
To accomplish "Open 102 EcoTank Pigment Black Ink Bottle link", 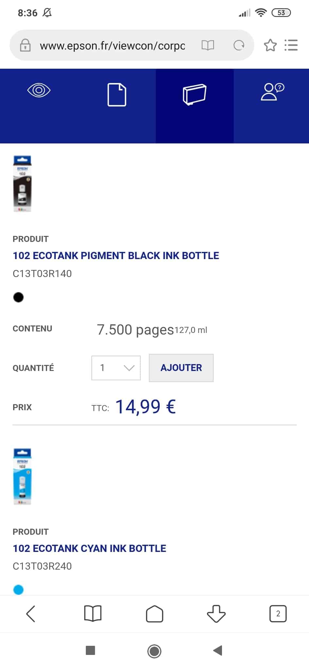I will coord(116,256).
